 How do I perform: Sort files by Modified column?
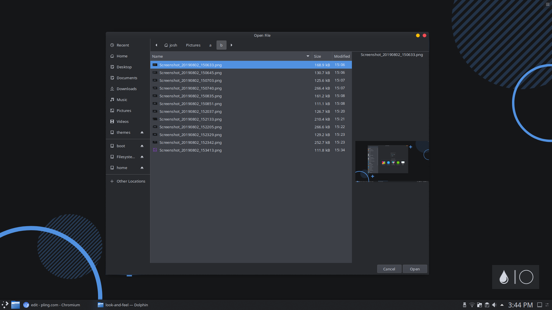[x=342, y=56]
